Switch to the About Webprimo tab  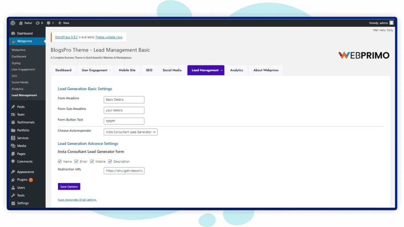(266, 70)
